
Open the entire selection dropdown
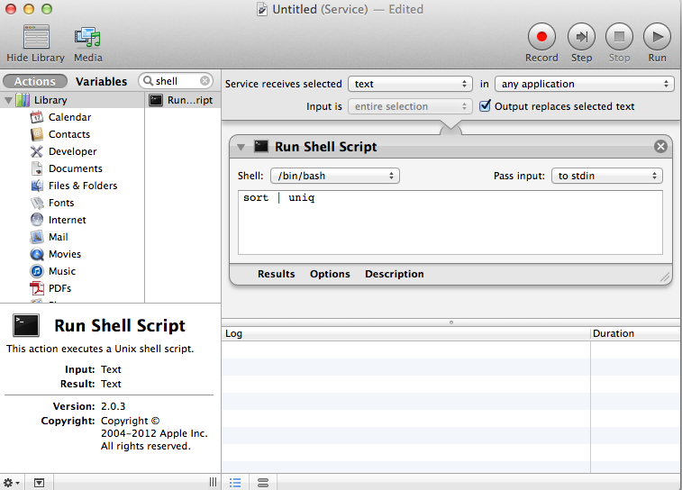[x=410, y=106]
